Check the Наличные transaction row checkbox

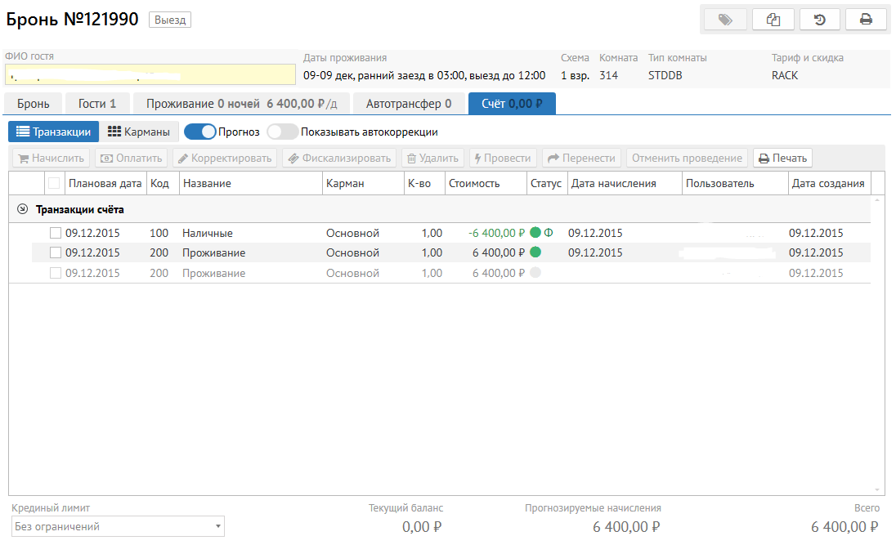[x=56, y=233]
